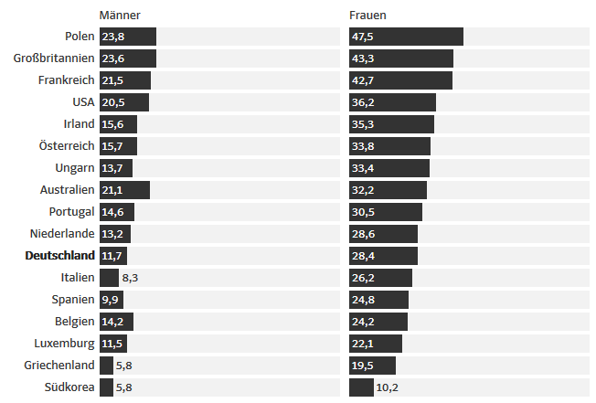Click Deutschland's Frauen bar showing 28,4
The image size is (596, 403).
coord(383,256)
